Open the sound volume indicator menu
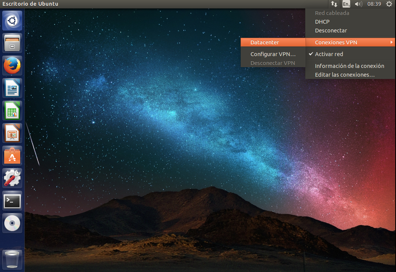Screen dimensions: 396x272 (358, 4)
